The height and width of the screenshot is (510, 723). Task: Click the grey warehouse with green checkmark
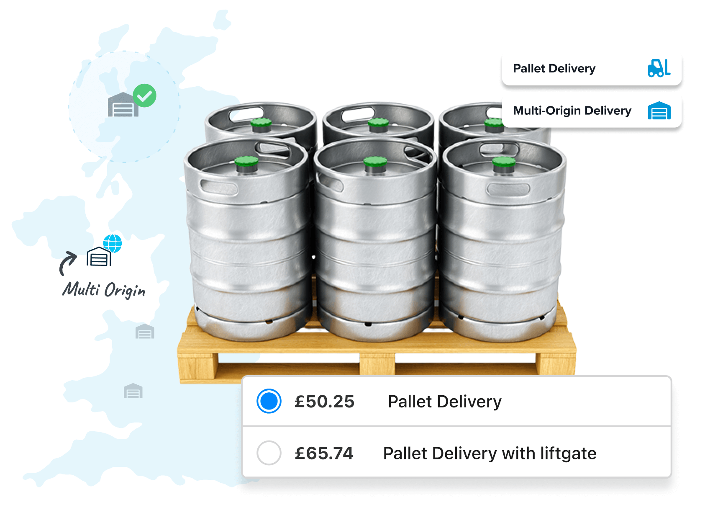pos(123,105)
